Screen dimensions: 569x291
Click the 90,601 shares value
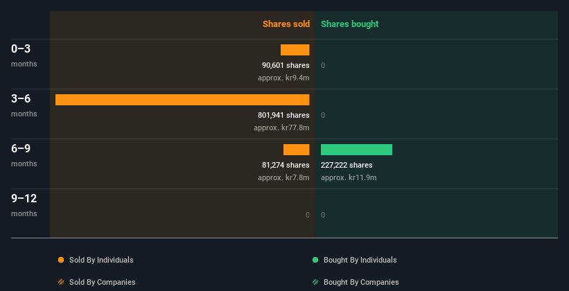tap(286, 65)
